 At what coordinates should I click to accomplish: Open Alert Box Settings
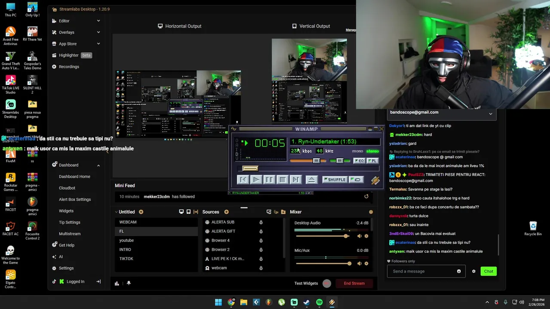point(75,200)
